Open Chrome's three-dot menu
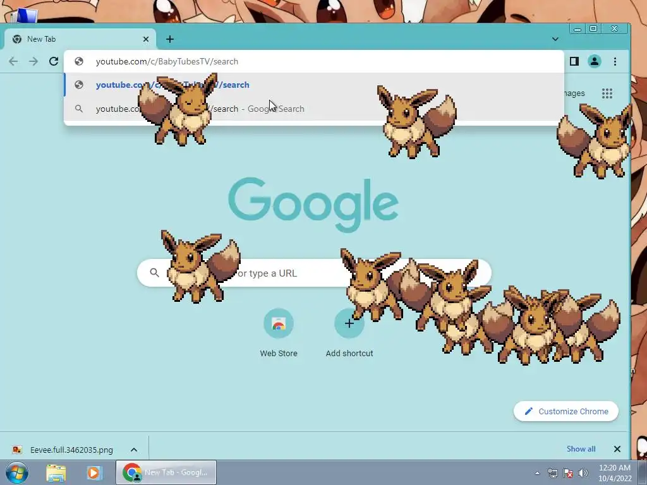The height and width of the screenshot is (485, 647). coord(615,61)
